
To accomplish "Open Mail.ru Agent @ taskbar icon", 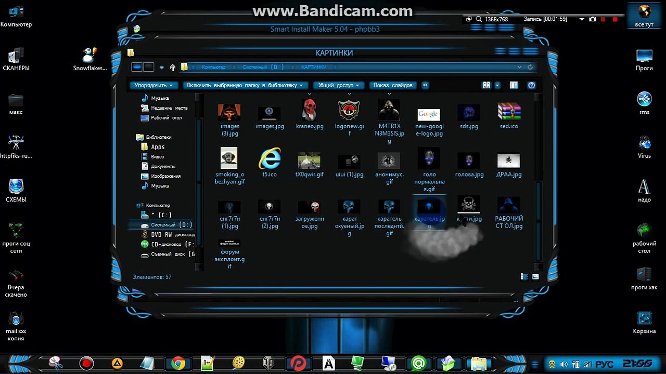I will point(418,363).
